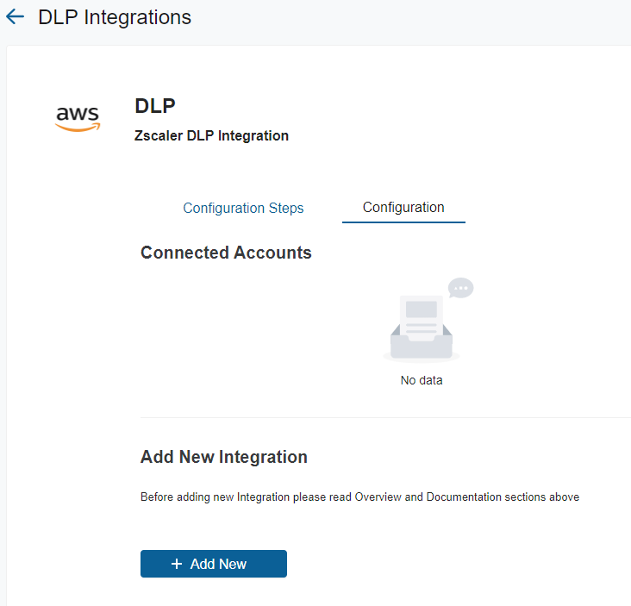Click the document sheet in the tray illustration
Viewport: 631px width, 606px height.
pyautogui.click(x=422, y=315)
